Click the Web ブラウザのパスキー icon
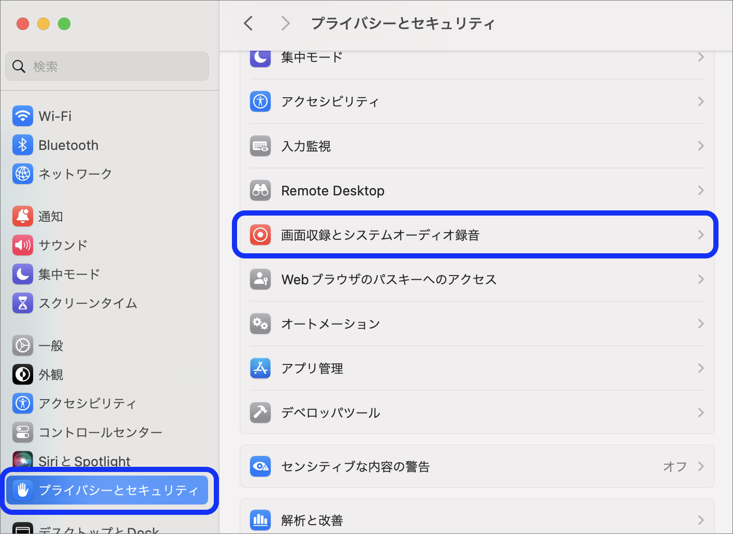Screen dimensions: 733x534 click(x=260, y=280)
